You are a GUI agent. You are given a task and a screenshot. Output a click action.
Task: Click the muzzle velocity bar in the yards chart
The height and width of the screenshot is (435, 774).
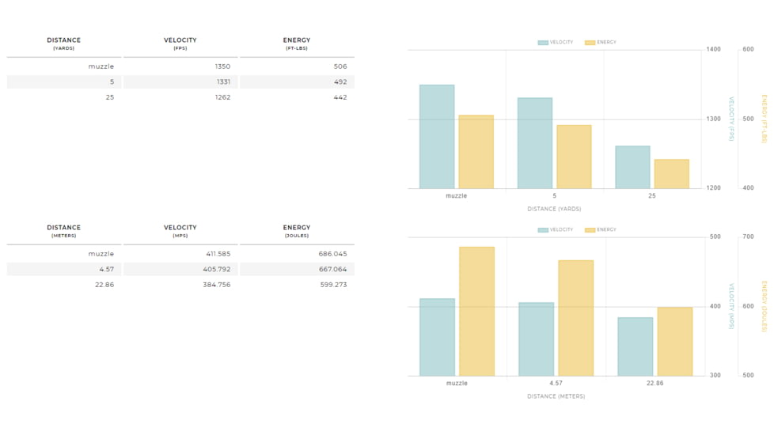tap(437, 137)
